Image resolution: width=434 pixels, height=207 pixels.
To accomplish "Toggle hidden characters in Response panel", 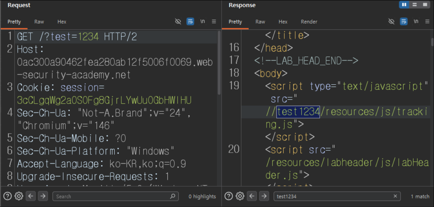I will [392, 21].
